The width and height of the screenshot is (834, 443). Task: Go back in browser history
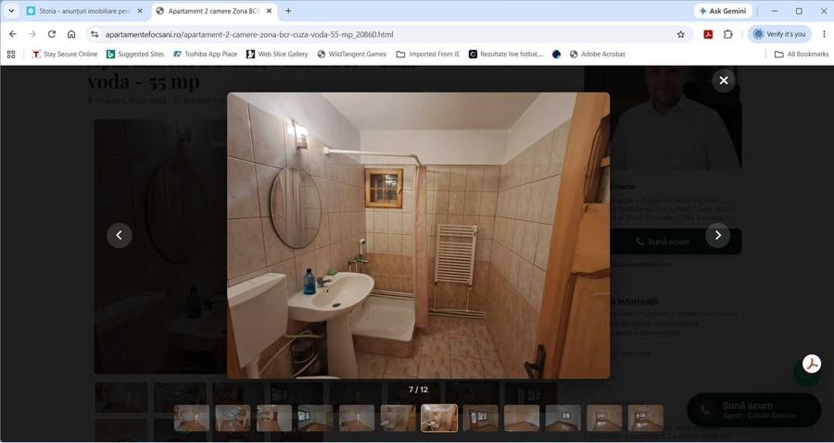13,34
